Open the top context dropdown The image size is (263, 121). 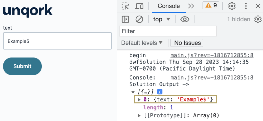click(x=161, y=19)
